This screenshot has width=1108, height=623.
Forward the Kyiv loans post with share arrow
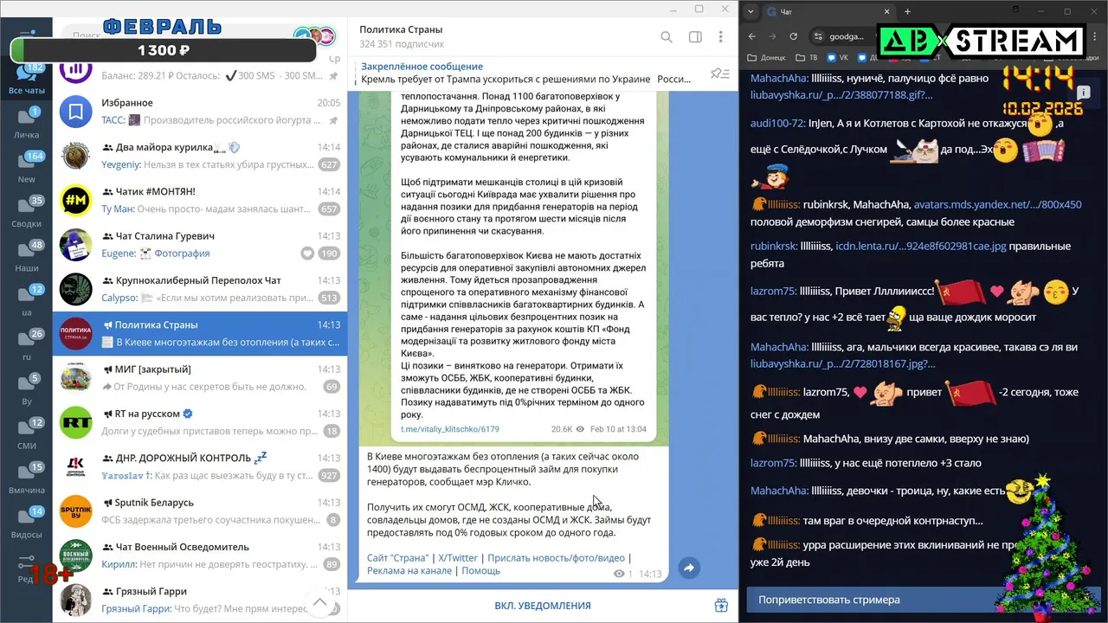point(689,568)
